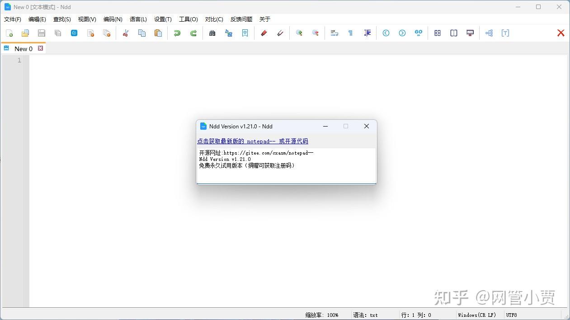Screen dimensions: 570x320
Task: Switch encoding via the UTF8 status item
Action: tap(511, 315)
